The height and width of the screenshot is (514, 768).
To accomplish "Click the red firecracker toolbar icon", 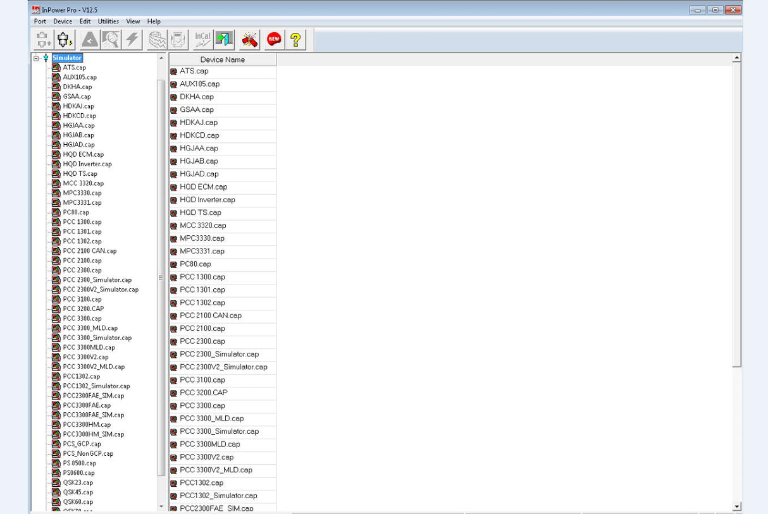I will tap(250, 40).
